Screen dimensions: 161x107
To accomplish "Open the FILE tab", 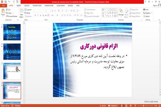I will pos(3,6).
